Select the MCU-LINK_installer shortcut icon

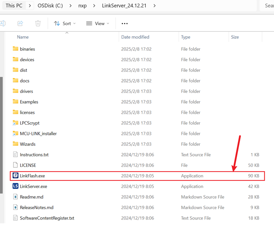pos(15,133)
